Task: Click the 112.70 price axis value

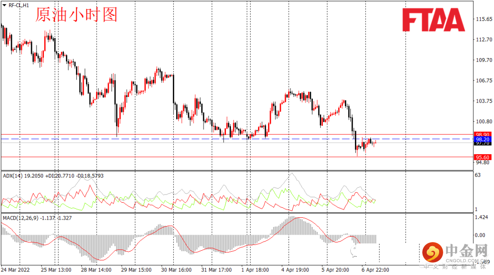Action: (x=484, y=39)
